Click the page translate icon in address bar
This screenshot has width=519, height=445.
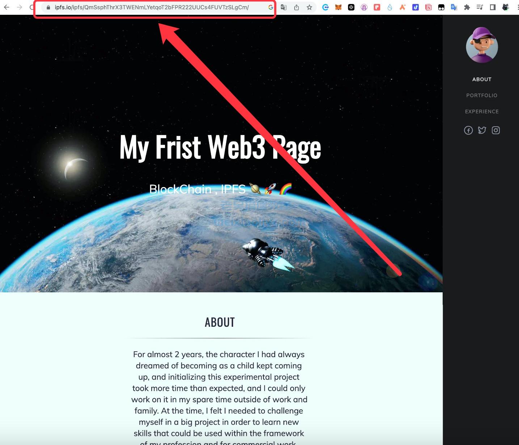click(283, 7)
